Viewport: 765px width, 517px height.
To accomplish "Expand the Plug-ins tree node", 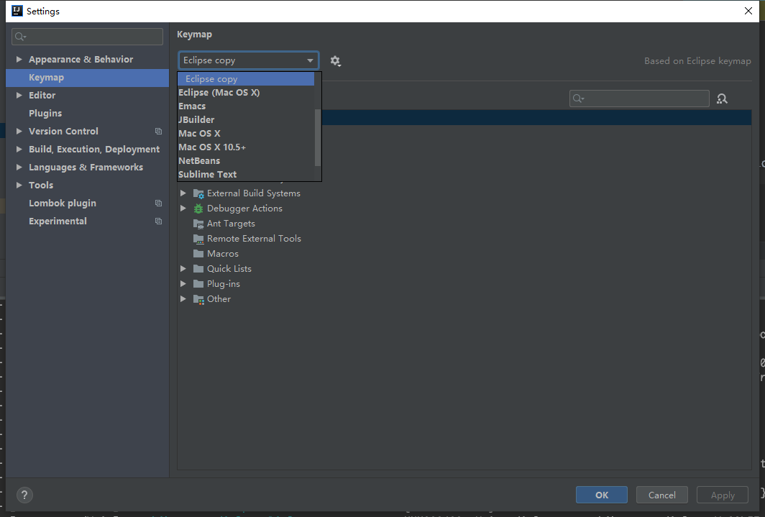I will (183, 284).
